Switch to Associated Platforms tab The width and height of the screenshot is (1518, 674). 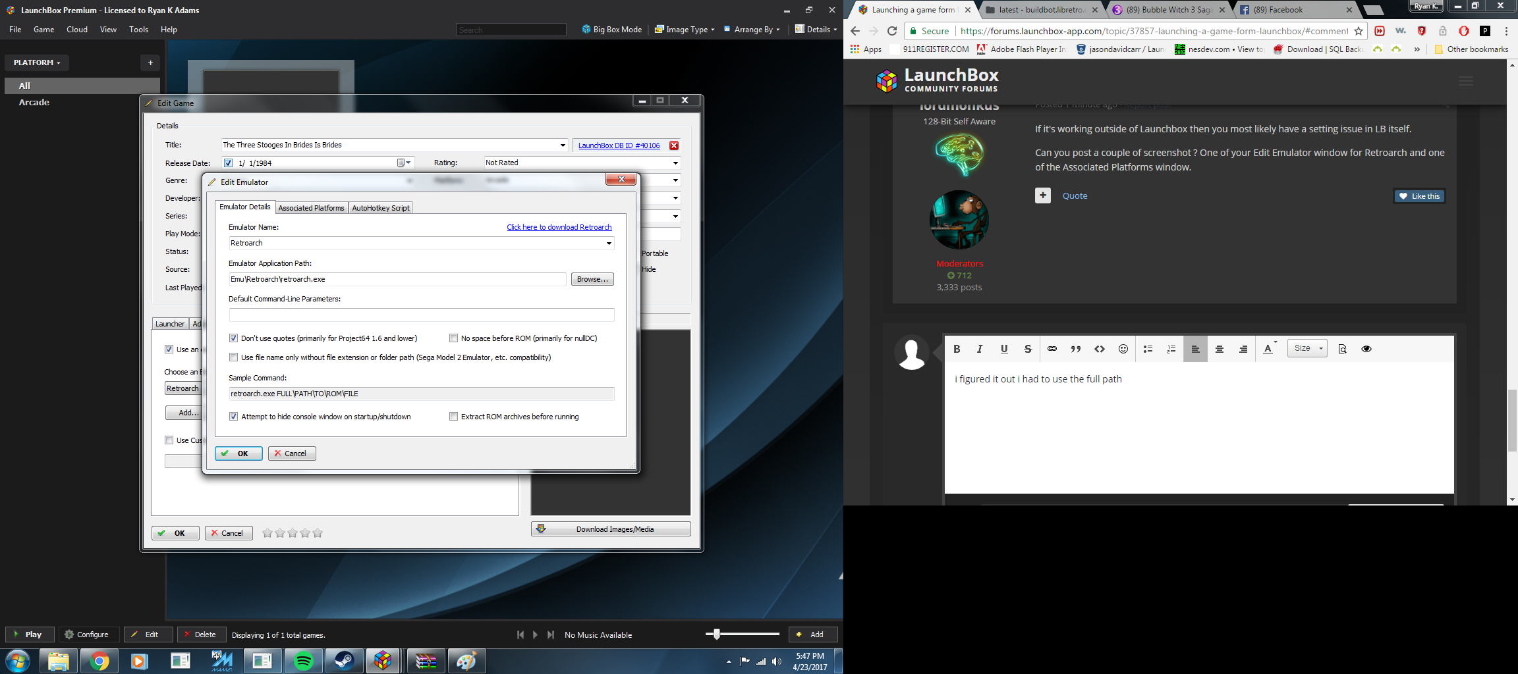311,208
